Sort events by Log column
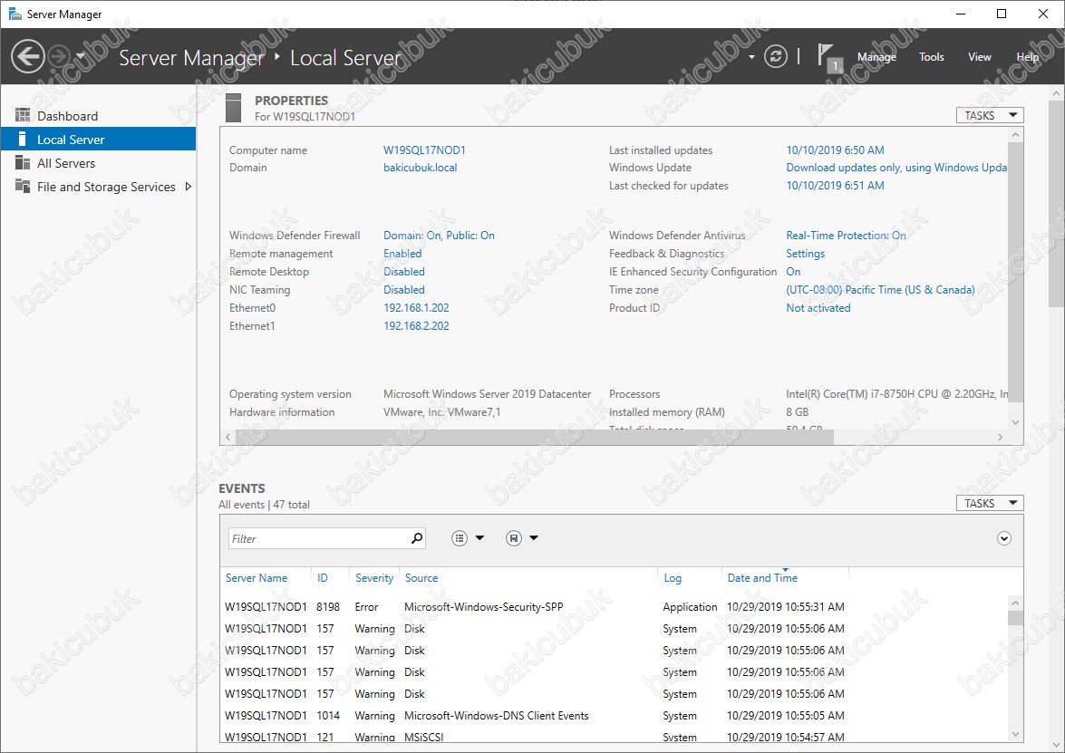The image size is (1065, 753). coord(673,578)
